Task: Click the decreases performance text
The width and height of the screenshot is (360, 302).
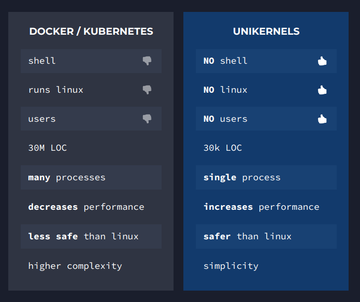Action: tap(86, 207)
